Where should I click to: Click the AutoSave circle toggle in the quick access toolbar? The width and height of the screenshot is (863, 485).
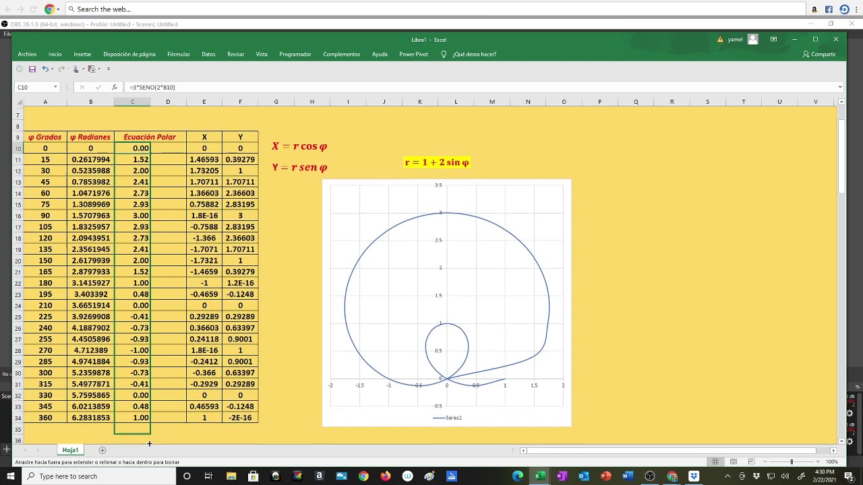click(x=20, y=69)
